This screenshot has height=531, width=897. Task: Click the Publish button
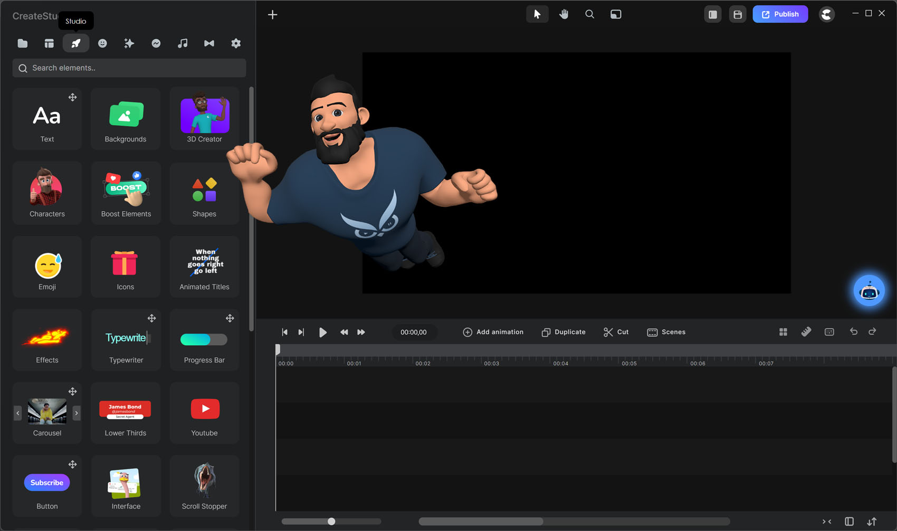pyautogui.click(x=780, y=14)
